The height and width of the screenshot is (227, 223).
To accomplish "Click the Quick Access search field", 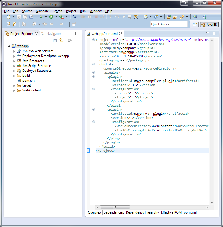I will coord(169,24).
